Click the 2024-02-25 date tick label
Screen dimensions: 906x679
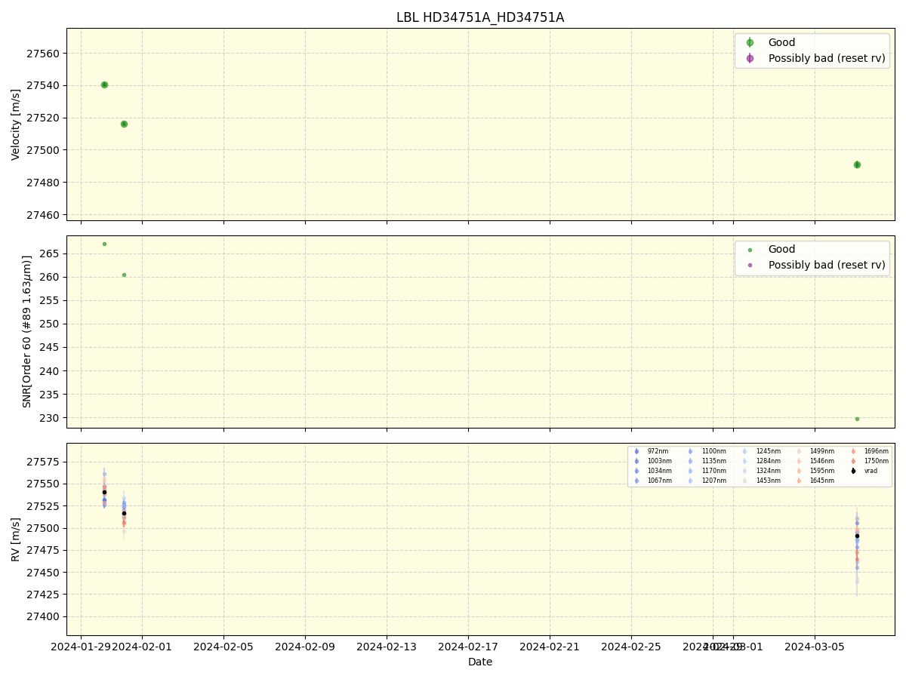pyautogui.click(x=631, y=647)
